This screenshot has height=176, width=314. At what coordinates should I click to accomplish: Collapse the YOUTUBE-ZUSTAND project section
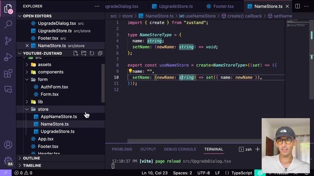(43, 53)
